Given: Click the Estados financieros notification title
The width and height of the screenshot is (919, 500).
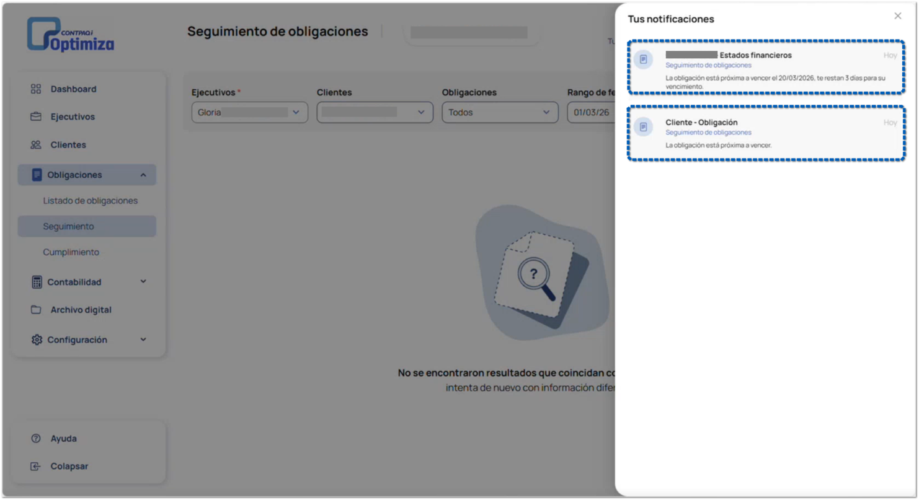Looking at the screenshot, I should click(755, 55).
